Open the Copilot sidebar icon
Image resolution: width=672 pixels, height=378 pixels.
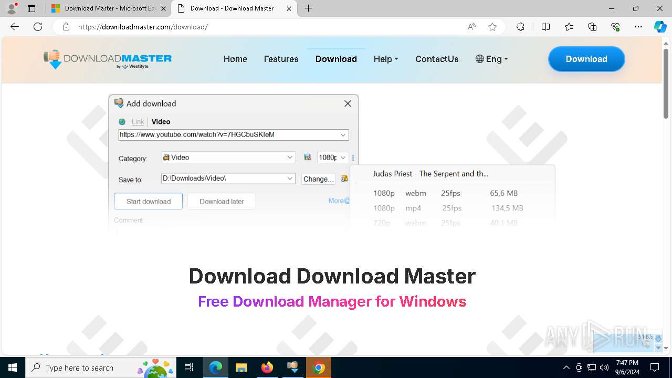660,27
